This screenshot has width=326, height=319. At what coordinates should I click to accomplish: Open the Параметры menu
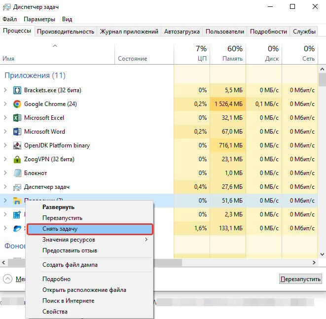39,19
